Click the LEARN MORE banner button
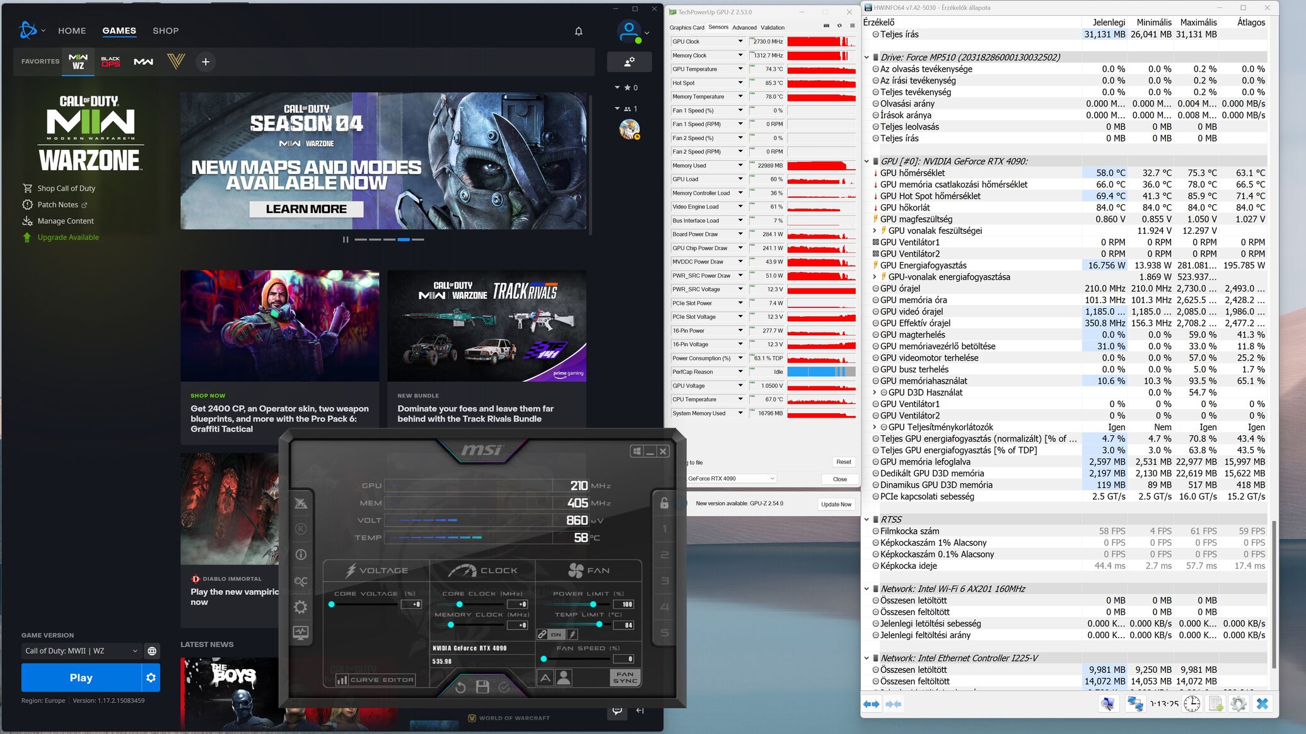 tap(306, 209)
